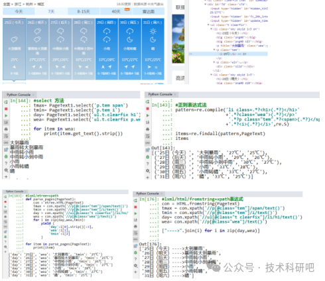Click the scenery photo thumbnail beside forecast
The image size is (325, 281).
point(178,39)
